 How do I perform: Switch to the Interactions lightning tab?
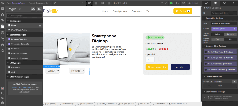tap(234, 3)
